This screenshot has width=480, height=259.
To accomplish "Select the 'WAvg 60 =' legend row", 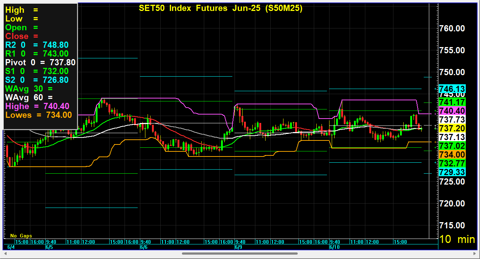I will 29,97.
